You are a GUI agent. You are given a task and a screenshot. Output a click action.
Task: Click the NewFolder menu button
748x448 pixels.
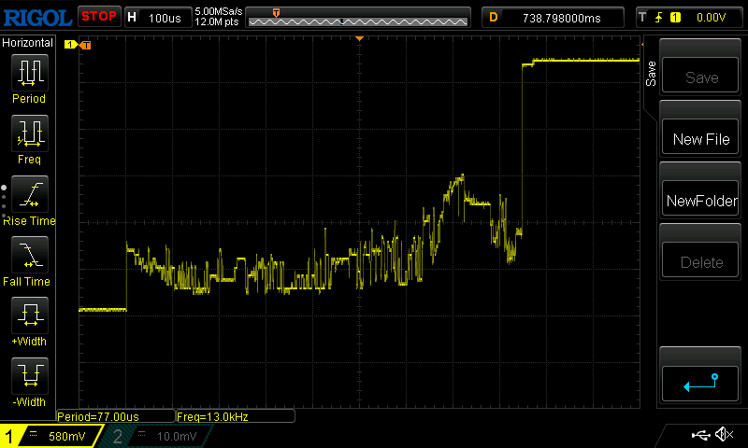pyautogui.click(x=701, y=201)
